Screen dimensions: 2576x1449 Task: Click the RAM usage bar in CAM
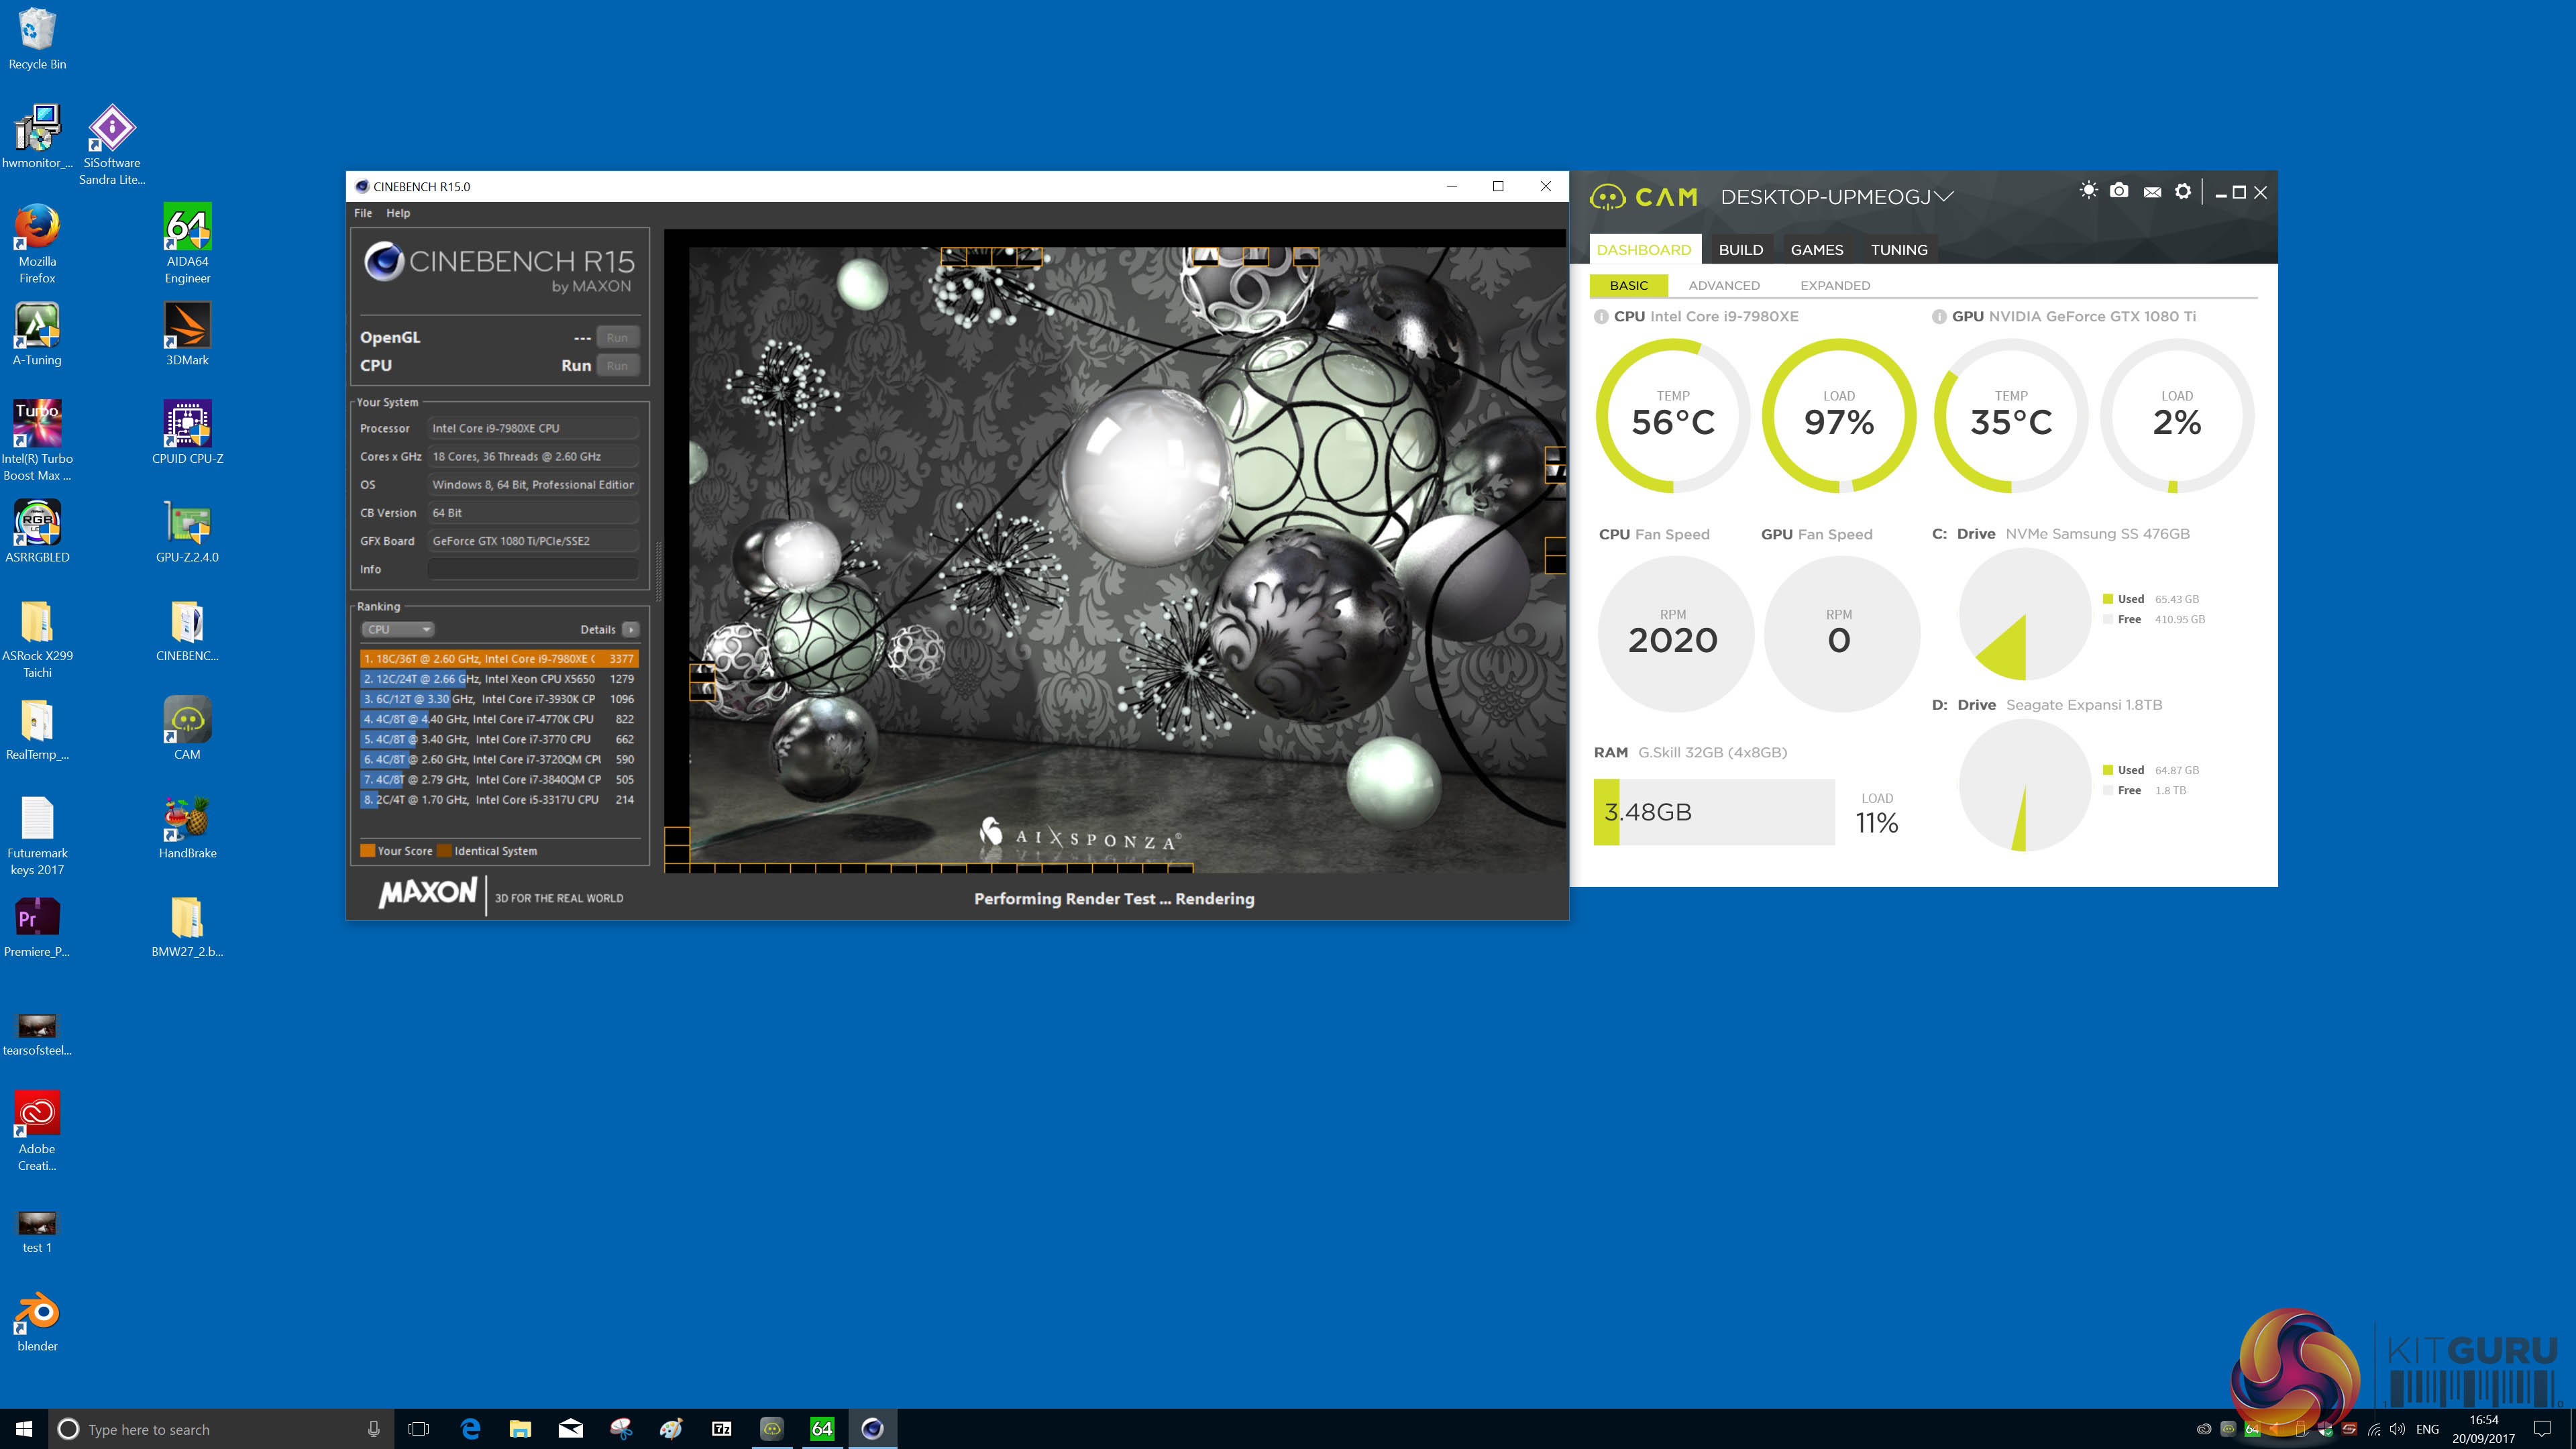point(1713,812)
